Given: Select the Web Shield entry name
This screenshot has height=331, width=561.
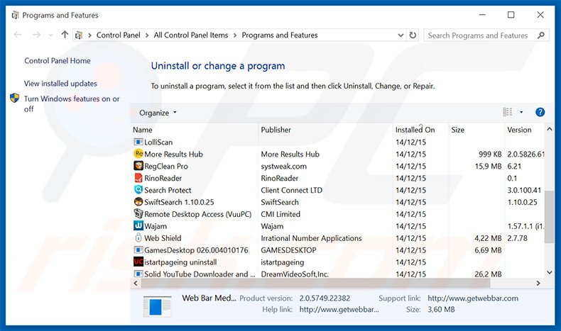Looking at the screenshot, I should pyautogui.click(x=163, y=238).
